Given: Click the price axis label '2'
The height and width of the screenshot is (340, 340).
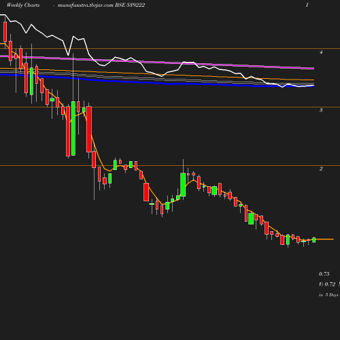Looking at the screenshot, I should point(321,169).
